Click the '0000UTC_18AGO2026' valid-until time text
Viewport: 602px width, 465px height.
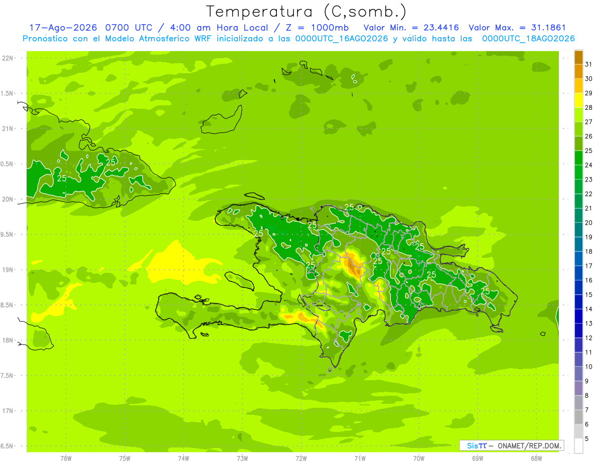528,39
